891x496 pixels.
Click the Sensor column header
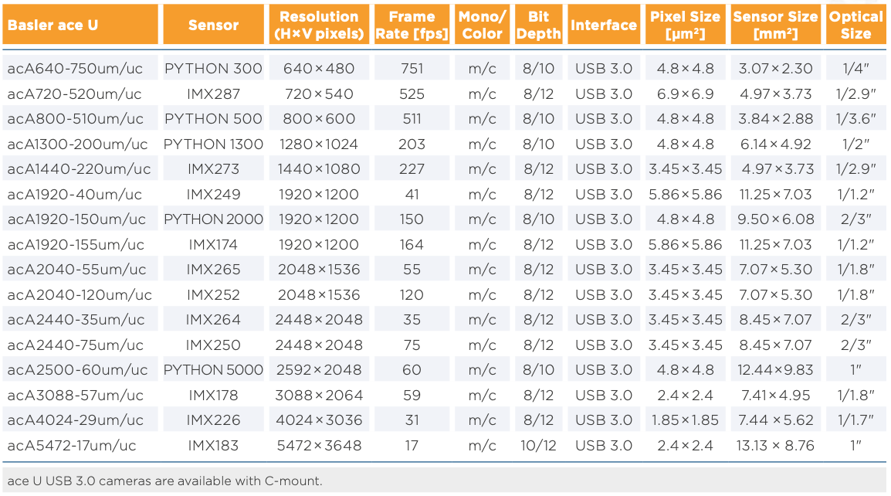point(213,25)
